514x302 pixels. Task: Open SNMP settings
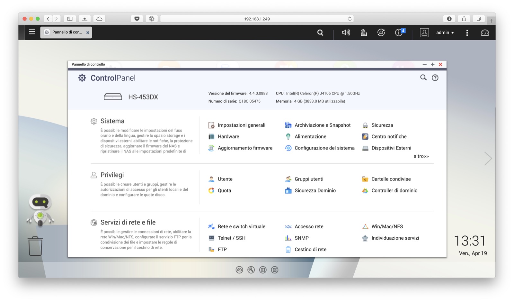297,238
